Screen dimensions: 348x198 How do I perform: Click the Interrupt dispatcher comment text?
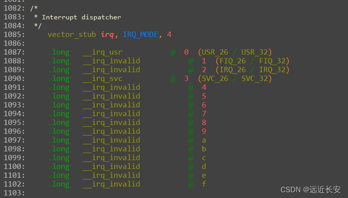click(x=81, y=17)
